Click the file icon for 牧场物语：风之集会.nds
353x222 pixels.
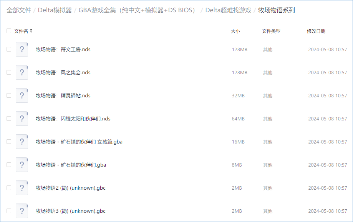22,72
